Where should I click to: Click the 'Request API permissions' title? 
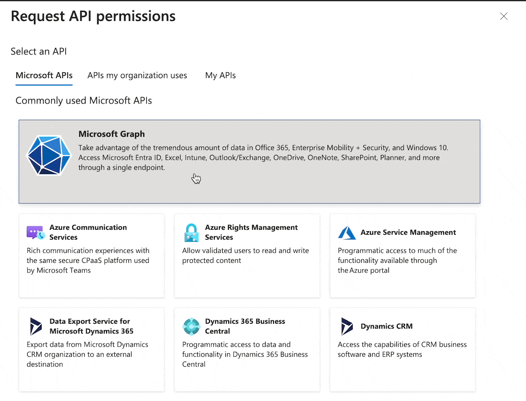click(93, 16)
